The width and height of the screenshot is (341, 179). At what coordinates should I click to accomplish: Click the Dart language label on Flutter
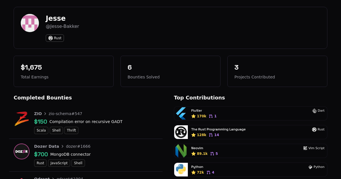pyautogui.click(x=318, y=111)
